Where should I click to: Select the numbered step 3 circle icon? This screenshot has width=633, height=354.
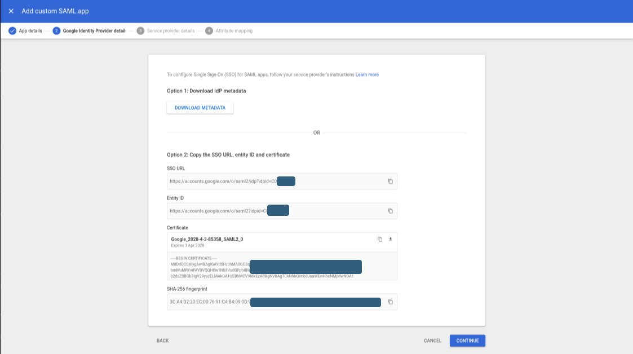pos(140,30)
